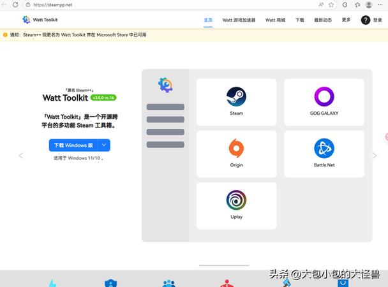The height and width of the screenshot is (287, 388).
Task: Click the Watt Toolkit header title text
Action: (45, 20)
